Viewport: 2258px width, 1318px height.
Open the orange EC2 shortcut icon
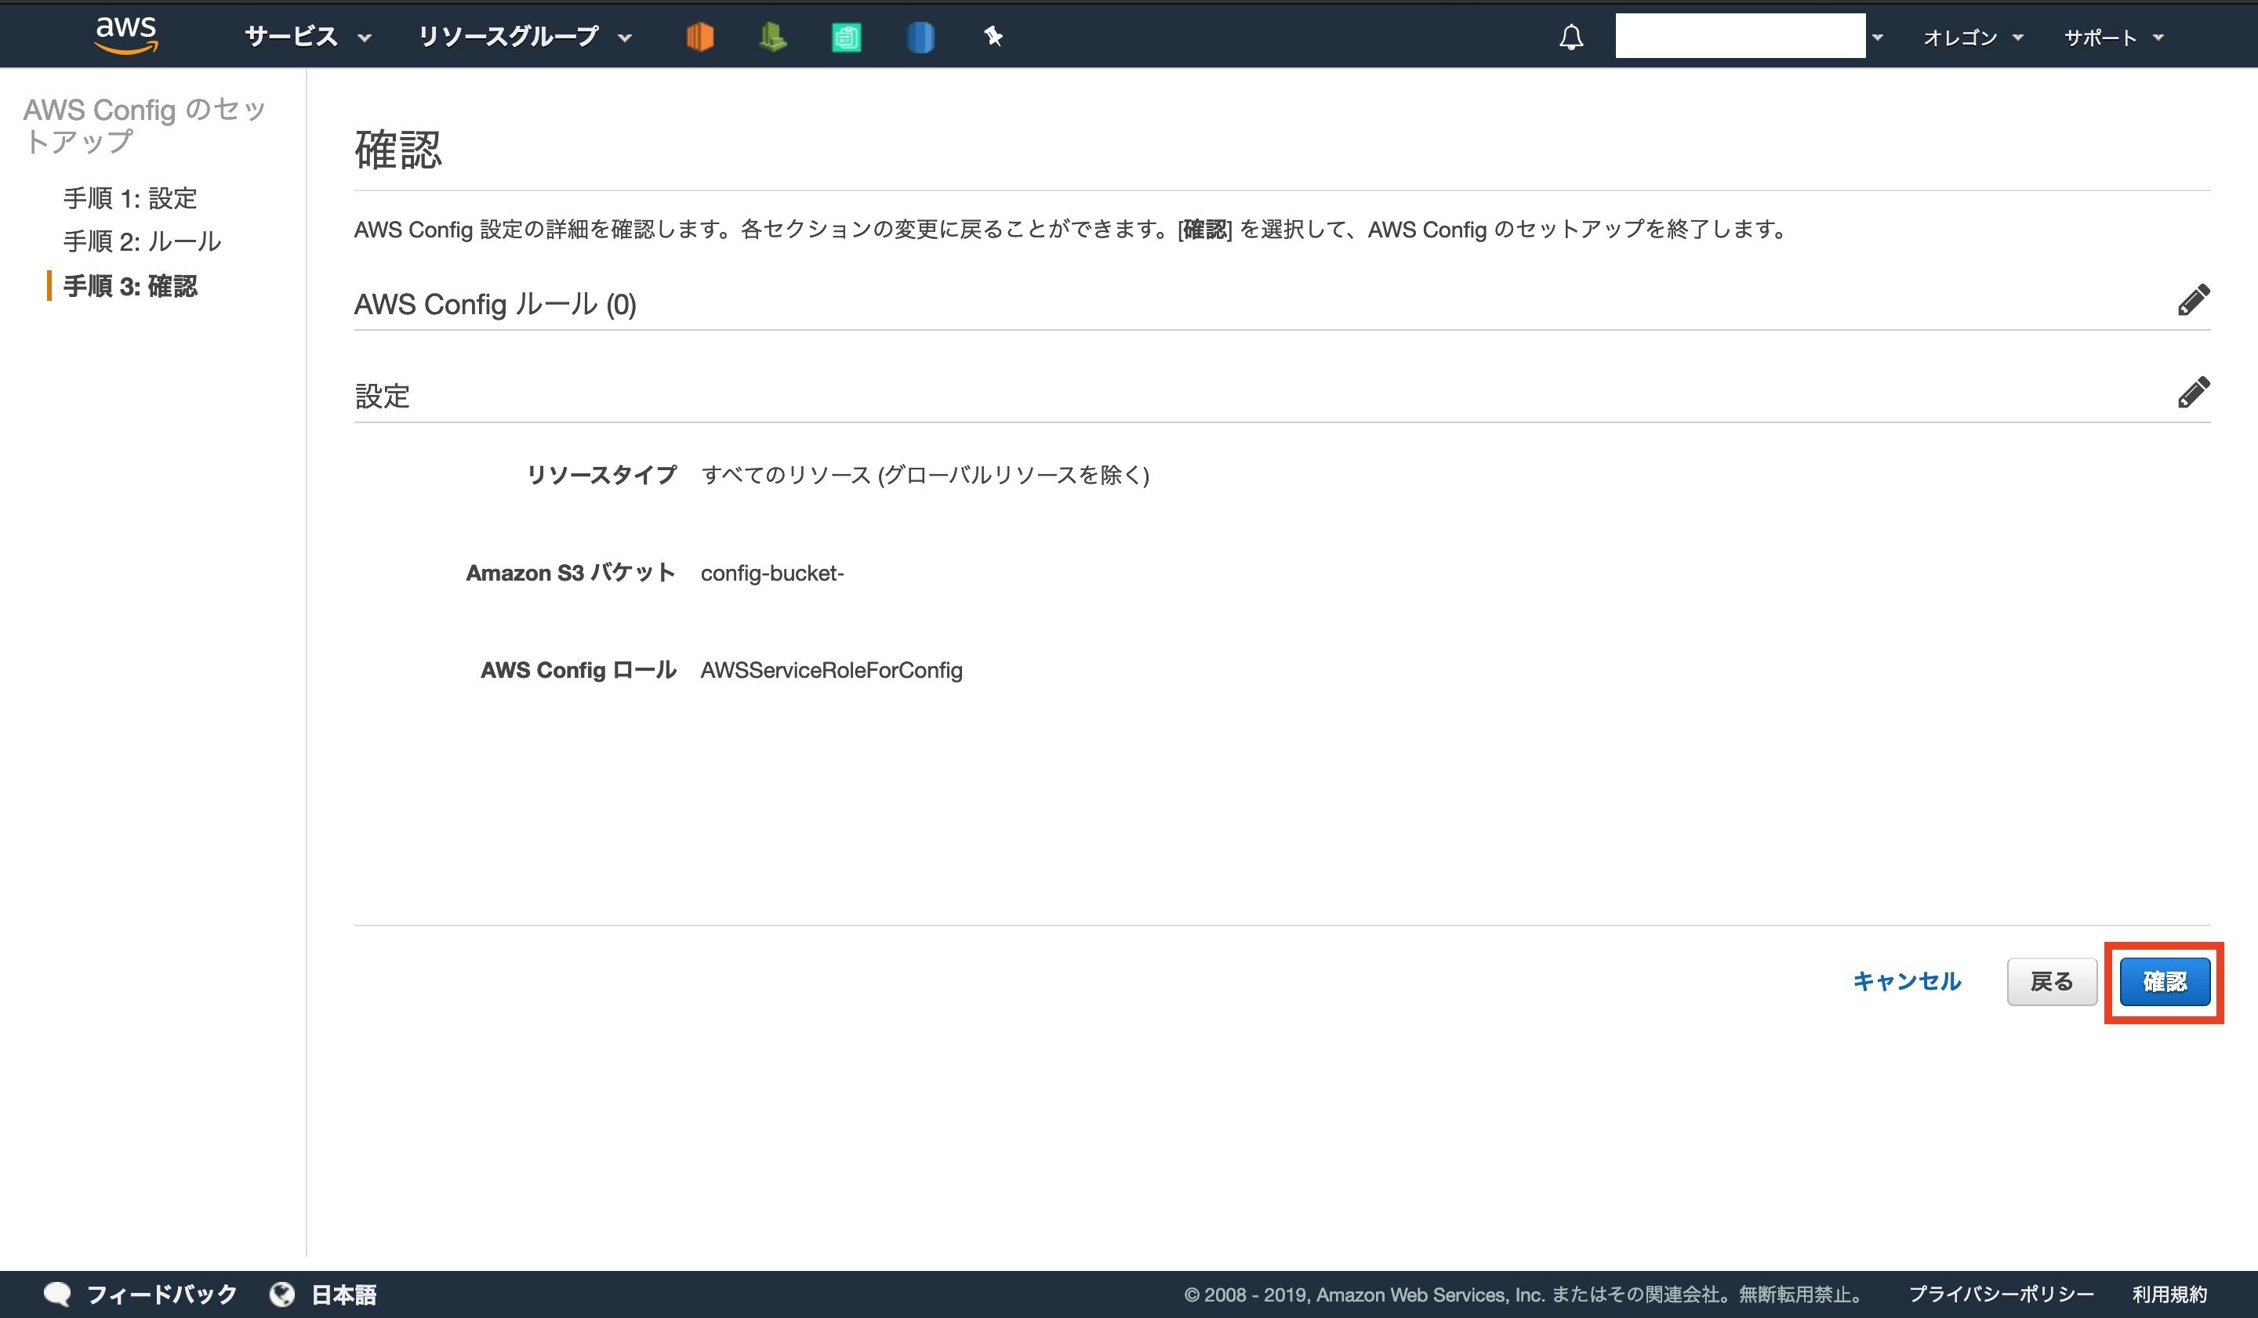point(700,37)
